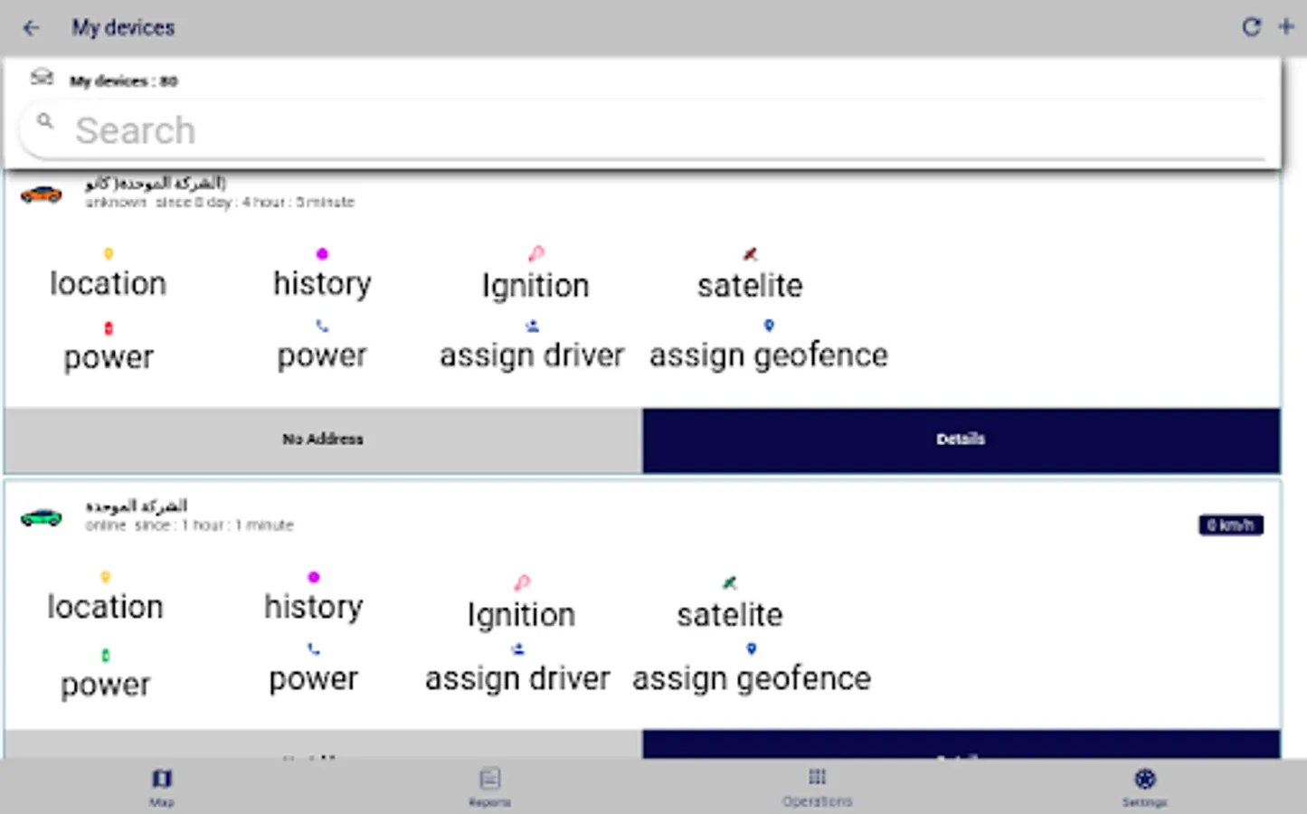Tap phone power on orange car device
1307x814 pixels.
coord(322,345)
